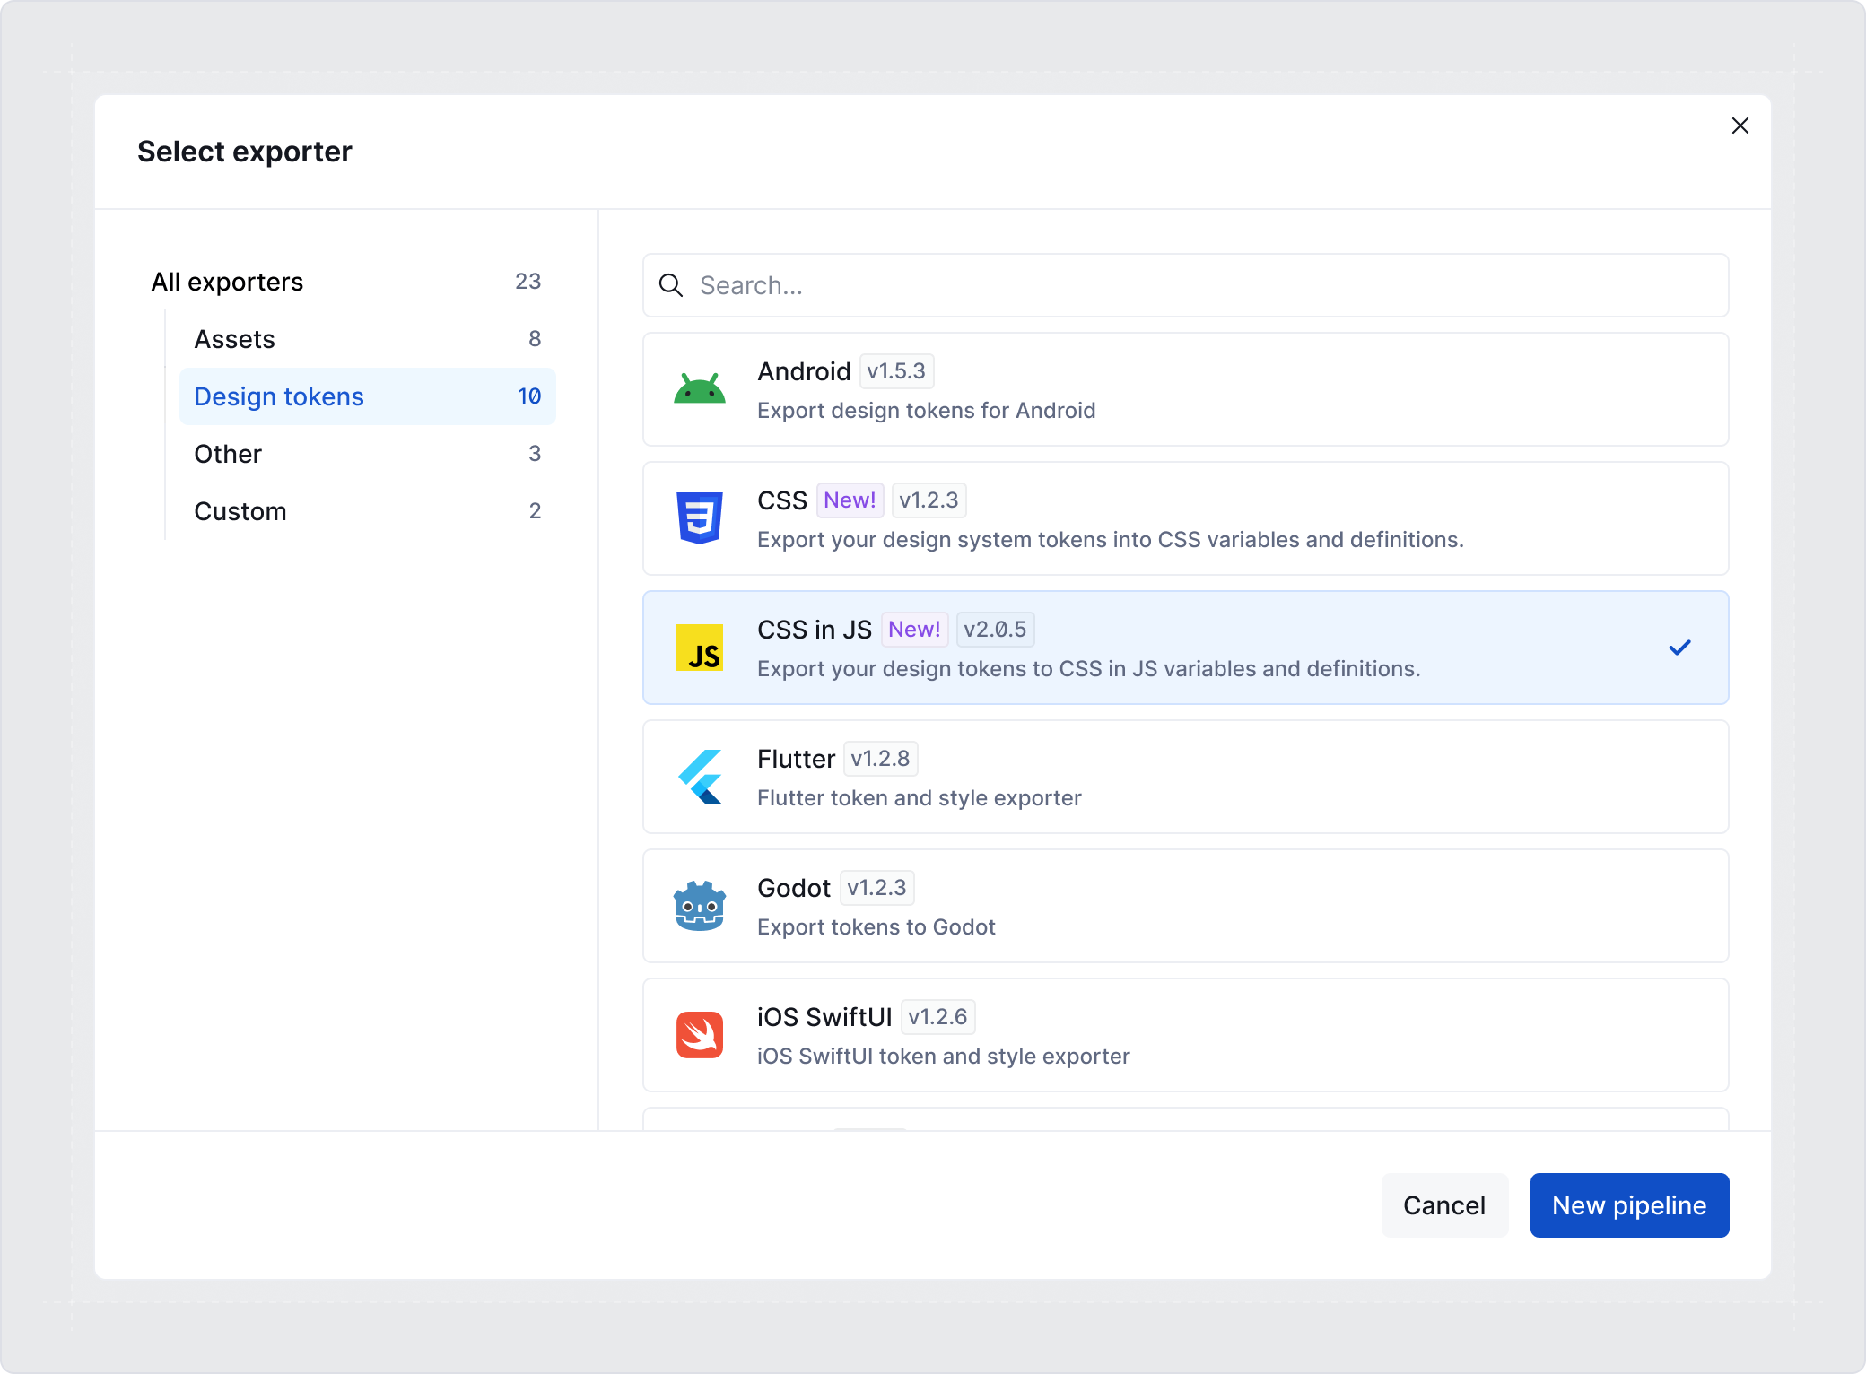This screenshot has height=1374, width=1866.
Task: Click the Android robot icon
Action: pyautogui.click(x=700, y=388)
